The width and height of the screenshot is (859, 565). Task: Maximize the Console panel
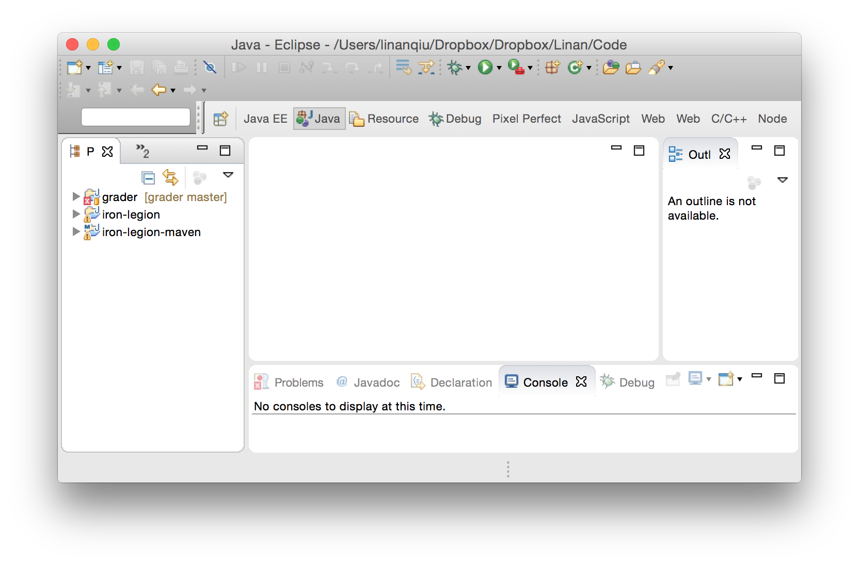pos(780,378)
